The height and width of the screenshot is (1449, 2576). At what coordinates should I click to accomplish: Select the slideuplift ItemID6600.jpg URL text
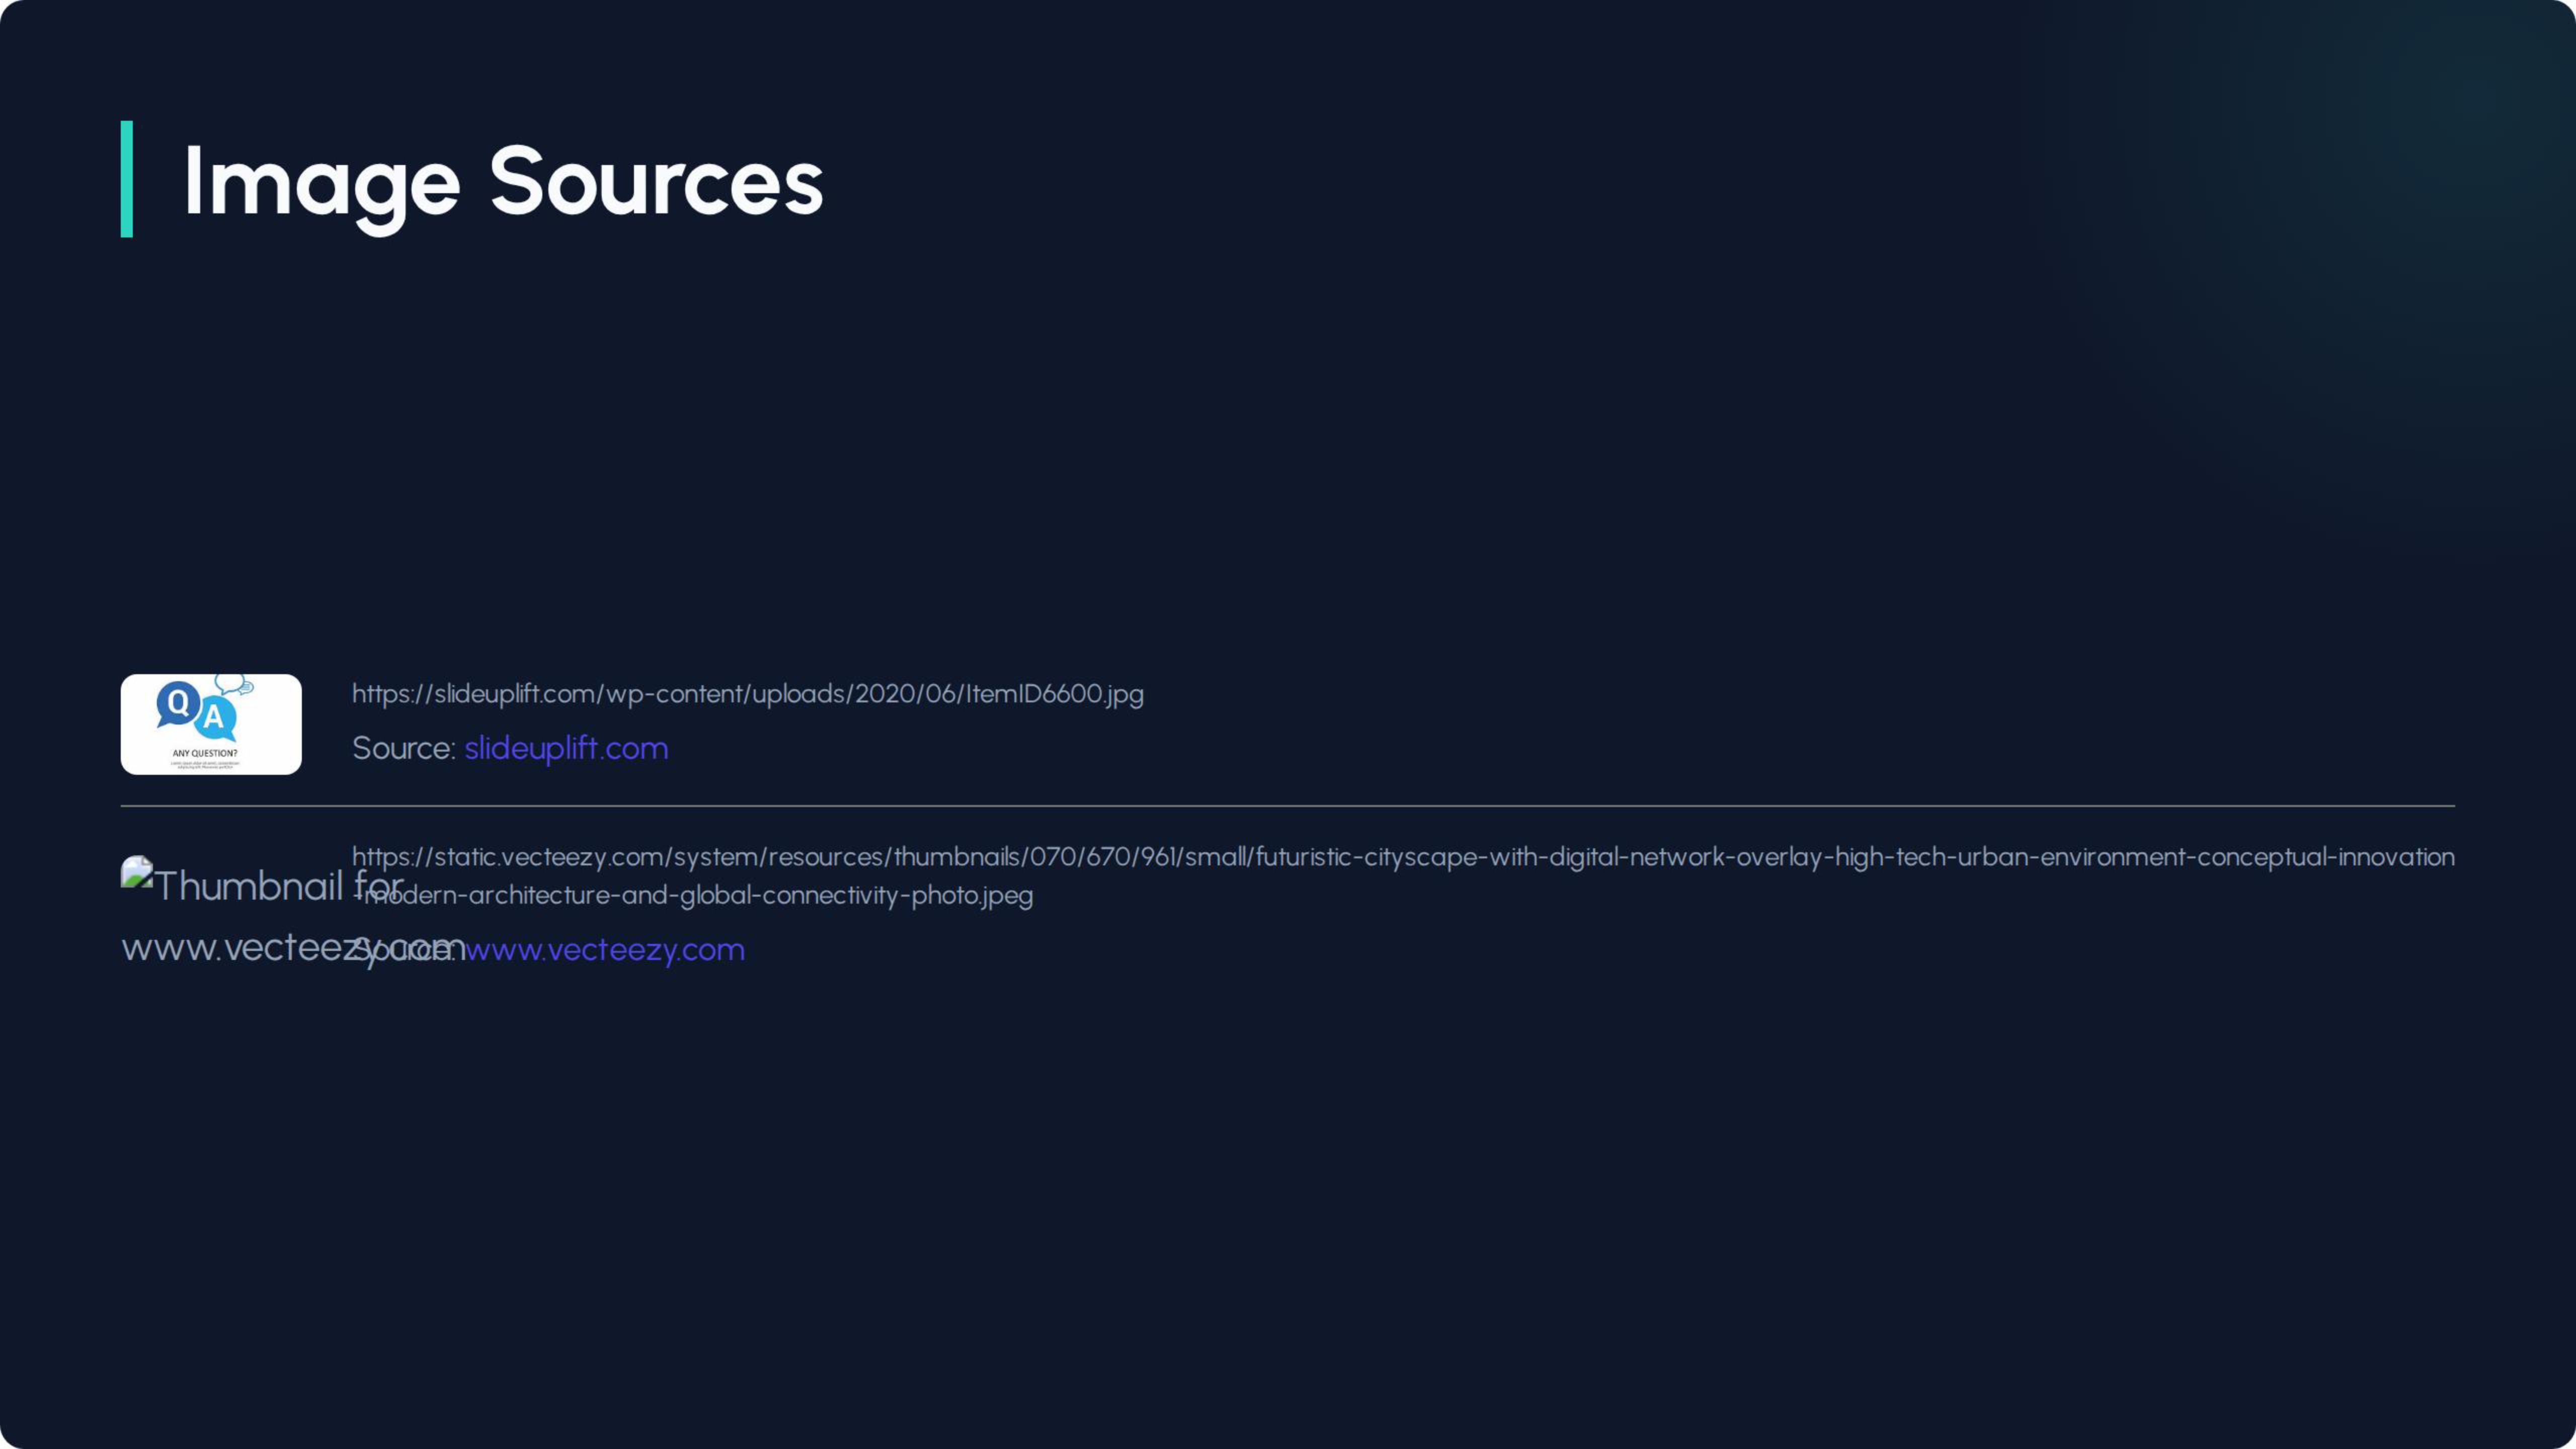pos(747,694)
